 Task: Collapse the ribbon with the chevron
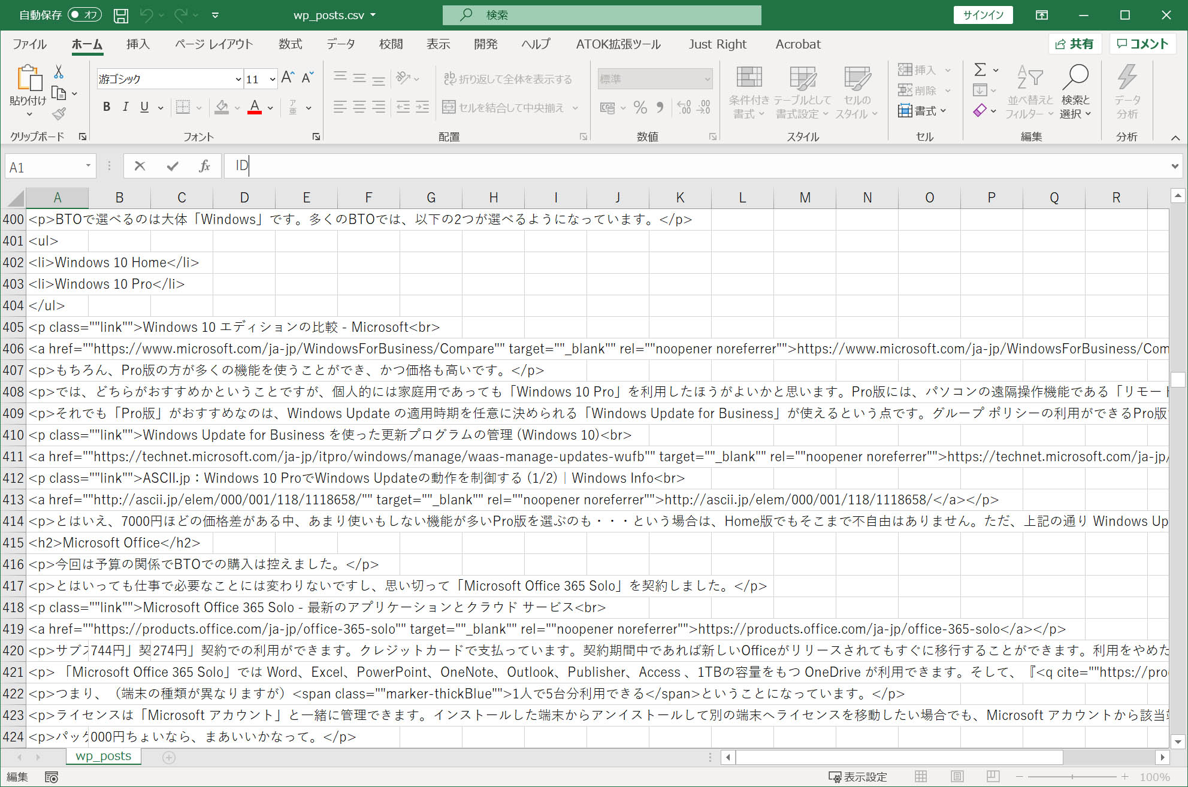coord(1175,138)
